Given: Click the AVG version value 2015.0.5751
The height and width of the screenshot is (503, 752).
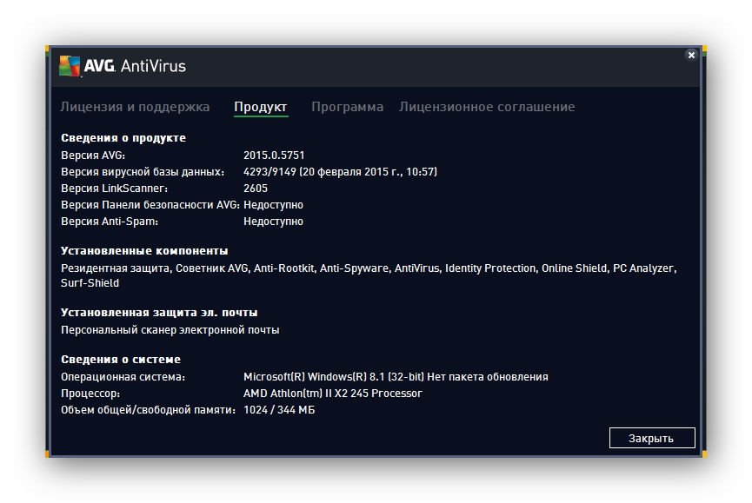Looking at the screenshot, I should tap(274, 156).
